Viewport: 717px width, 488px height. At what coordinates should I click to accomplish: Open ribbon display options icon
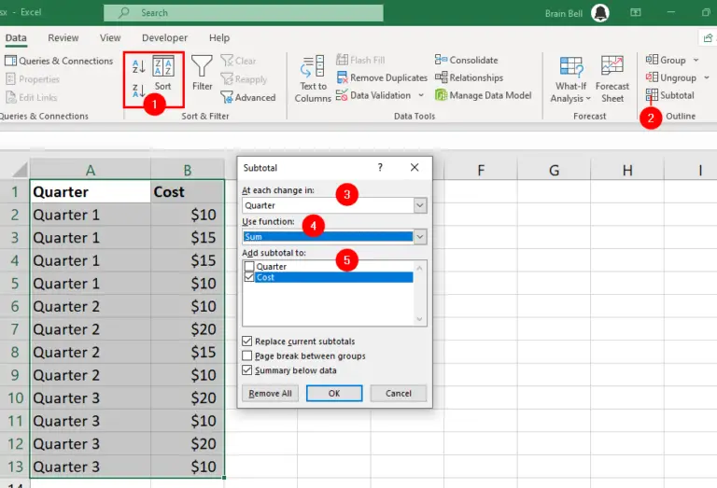(x=636, y=13)
